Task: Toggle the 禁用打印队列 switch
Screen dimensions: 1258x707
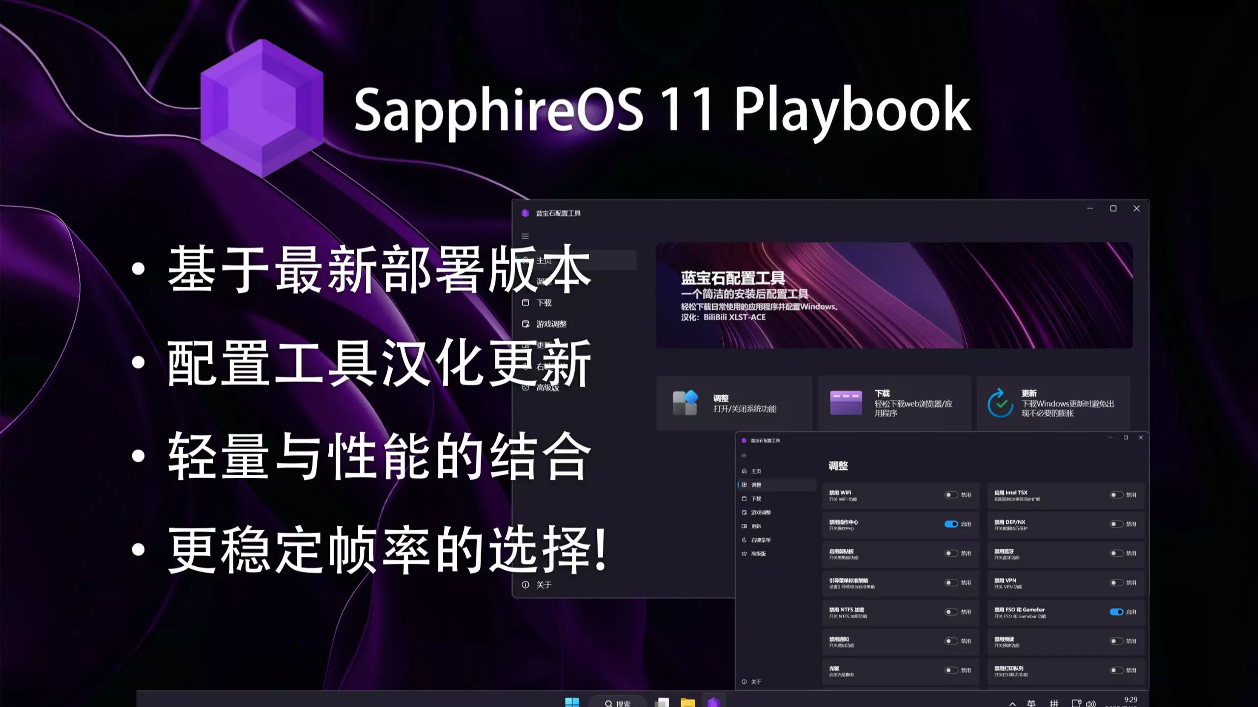Action: (1116, 670)
